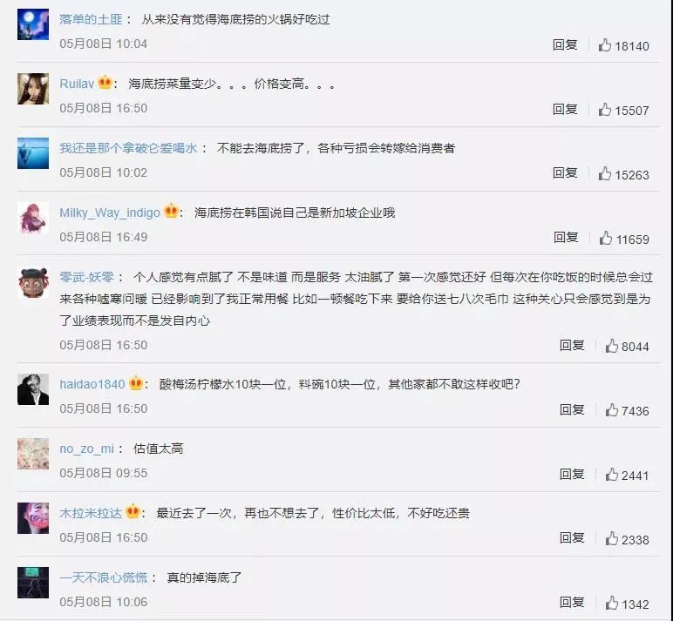This screenshot has width=673, height=621.
Task: Click thumbs-up icon beside 7436
Action: 612,410
